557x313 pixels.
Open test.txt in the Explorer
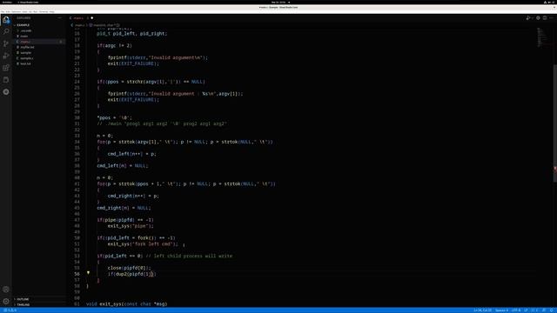pyautogui.click(x=25, y=63)
